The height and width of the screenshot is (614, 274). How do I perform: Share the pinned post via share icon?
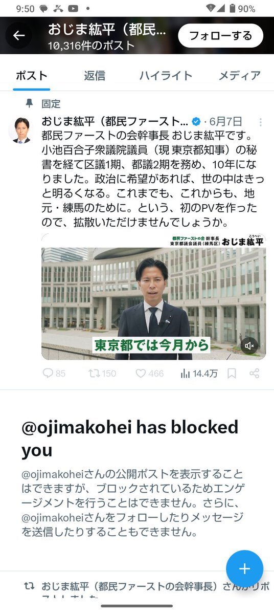pos(254,374)
